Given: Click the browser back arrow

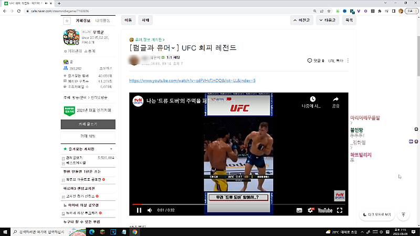Looking at the screenshot, I should click(5, 11).
